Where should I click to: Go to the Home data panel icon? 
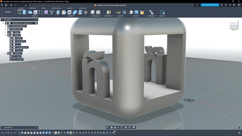coord(26,5)
